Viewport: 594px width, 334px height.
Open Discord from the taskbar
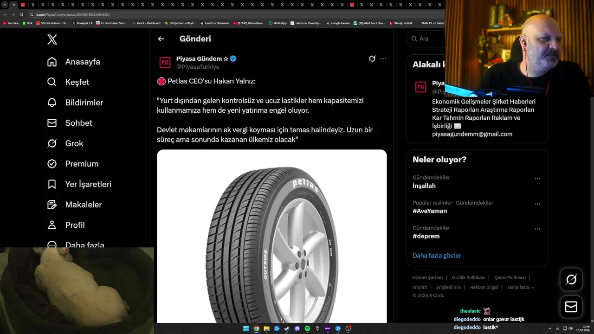point(297,328)
